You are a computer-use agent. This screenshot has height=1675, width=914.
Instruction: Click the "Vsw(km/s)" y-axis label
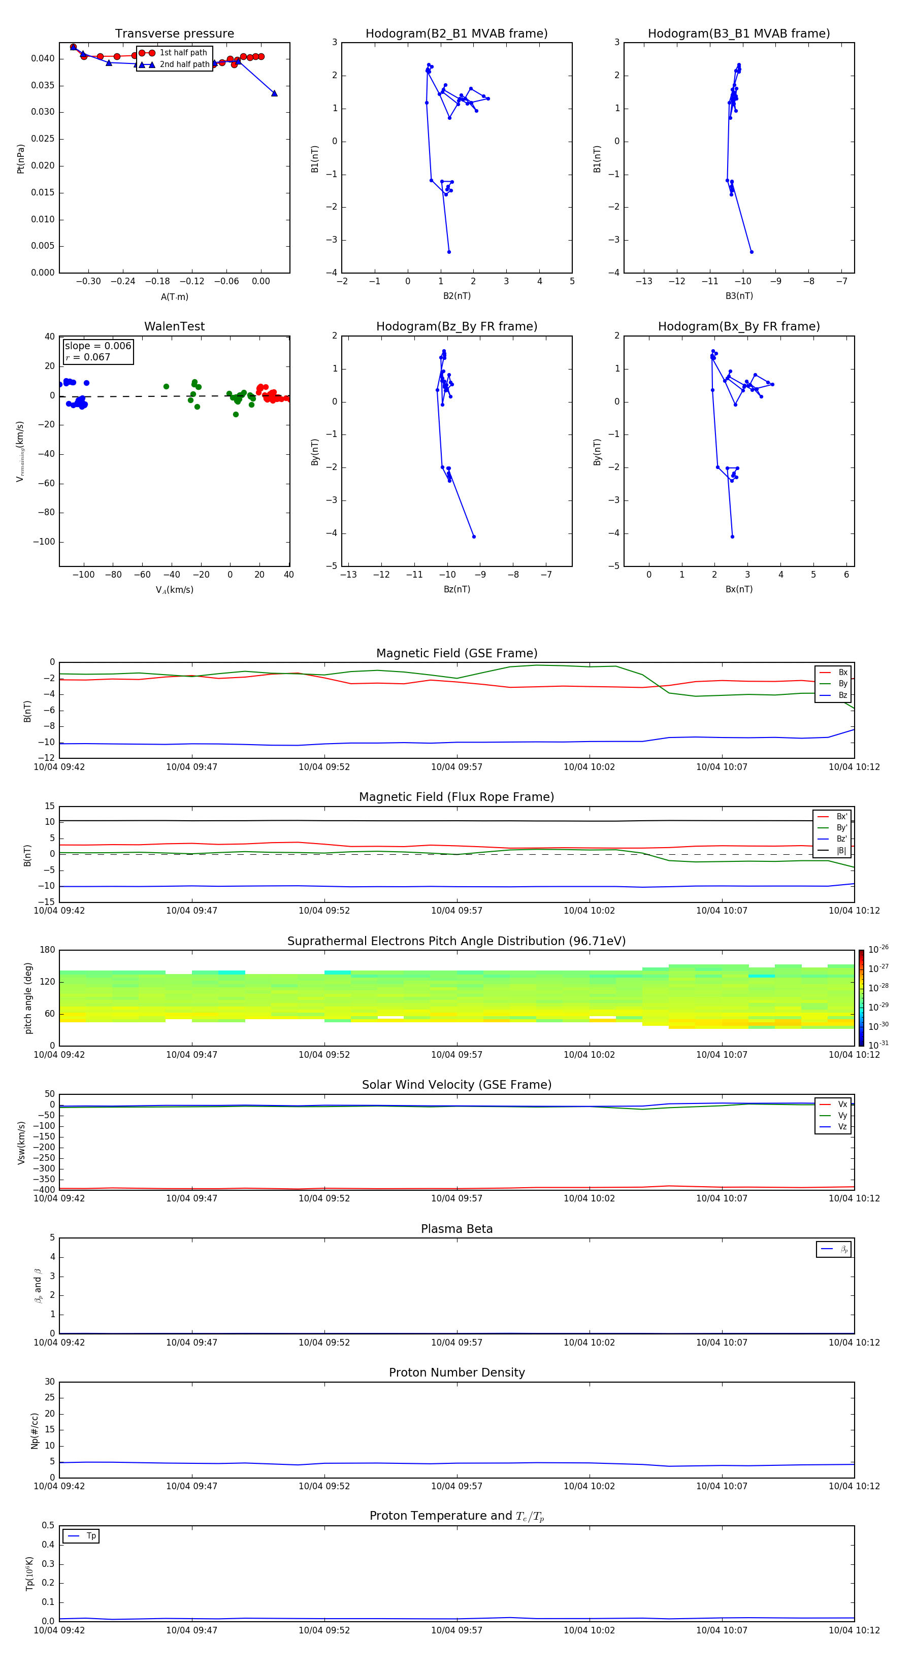(x=21, y=1143)
